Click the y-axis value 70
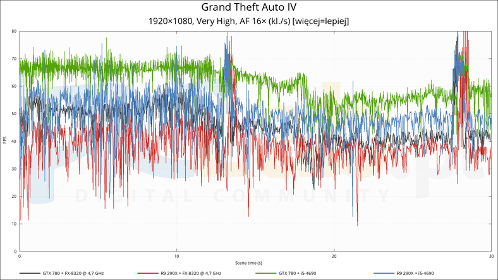Image resolution: width=498 pixels, height=280 pixels. click(14, 59)
